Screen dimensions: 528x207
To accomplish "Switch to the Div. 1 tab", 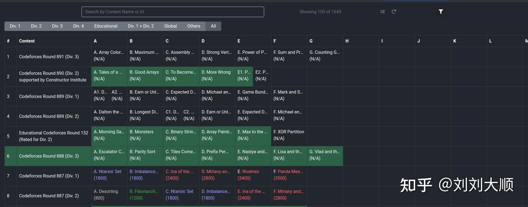I will (x=15, y=26).
